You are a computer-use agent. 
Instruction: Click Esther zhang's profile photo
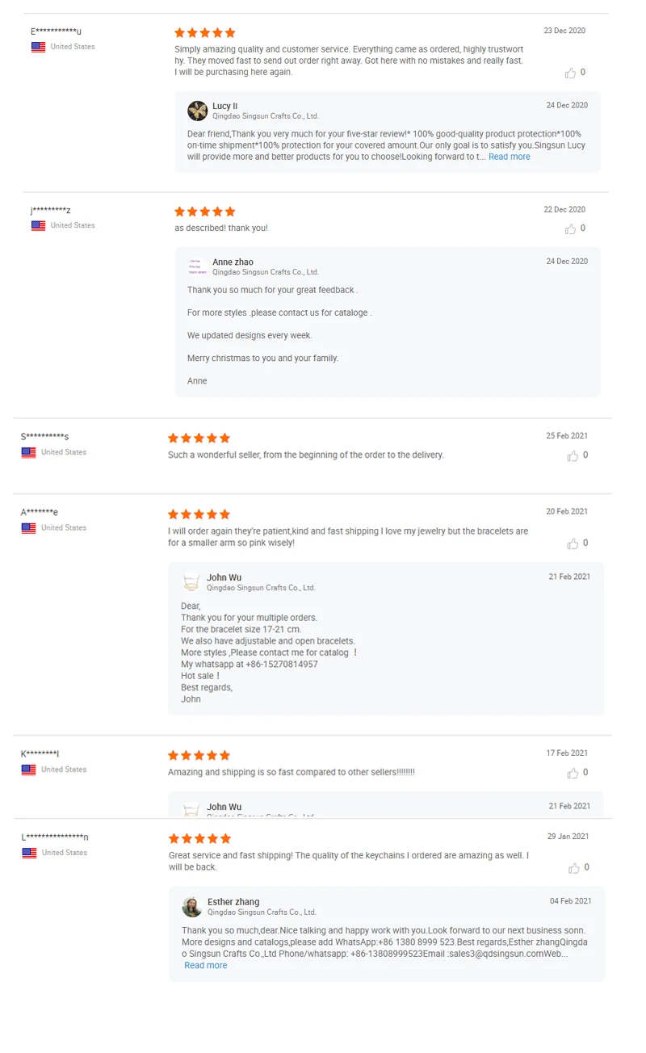click(x=192, y=907)
